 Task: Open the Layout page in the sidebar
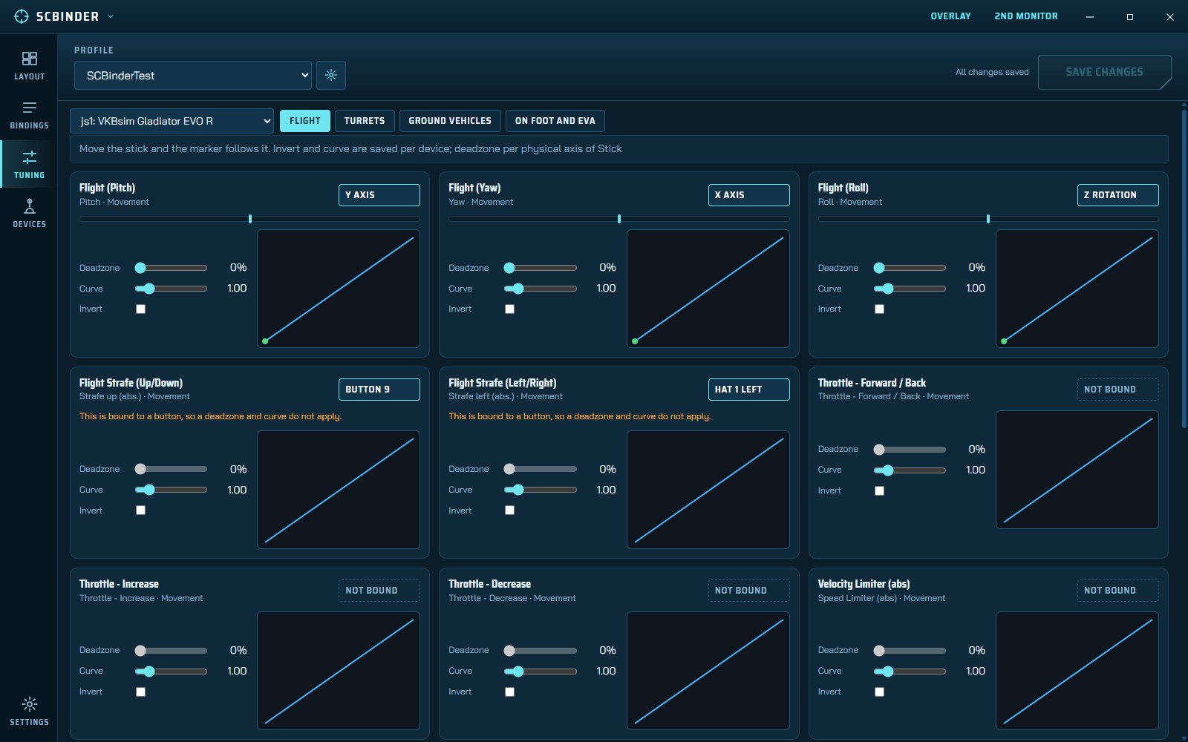(x=29, y=66)
